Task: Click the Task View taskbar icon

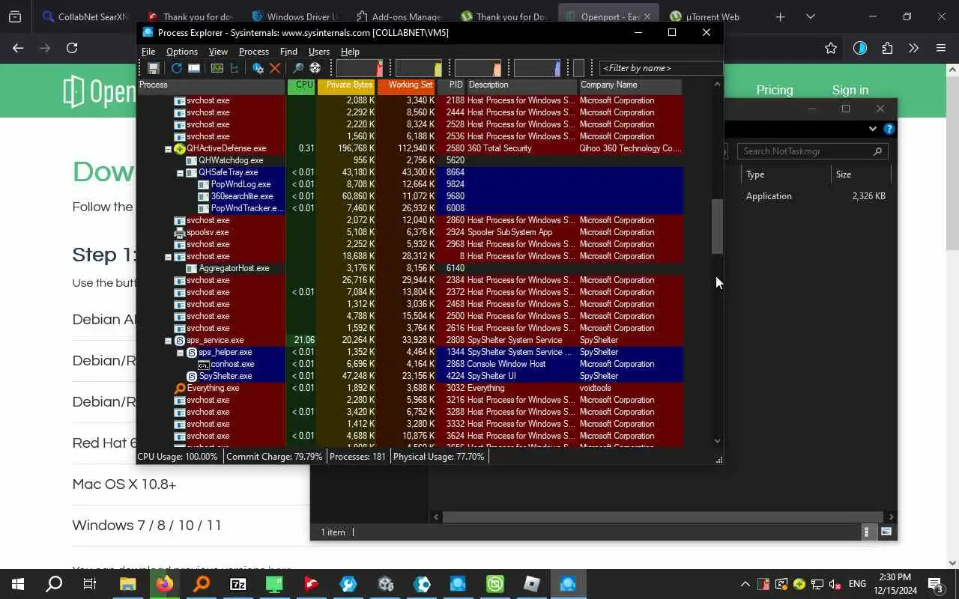Action: coord(90,584)
